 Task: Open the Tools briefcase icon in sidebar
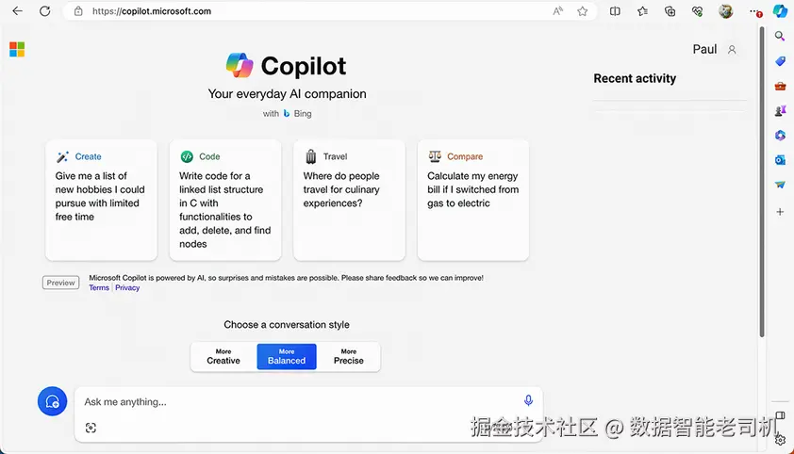pos(780,86)
